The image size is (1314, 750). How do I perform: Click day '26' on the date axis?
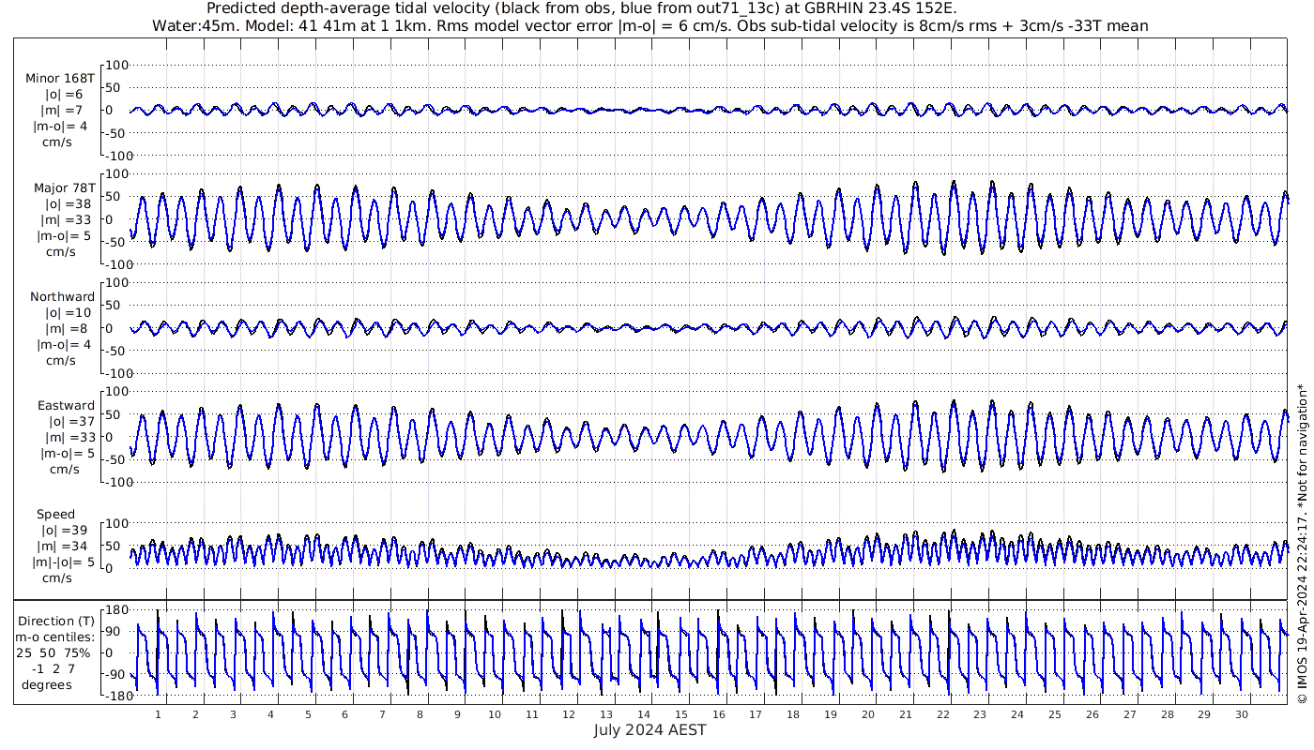tap(1092, 714)
